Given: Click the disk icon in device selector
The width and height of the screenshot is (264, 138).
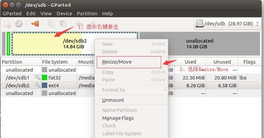Looking at the screenshot, I should pyautogui.click(x=200, y=24).
